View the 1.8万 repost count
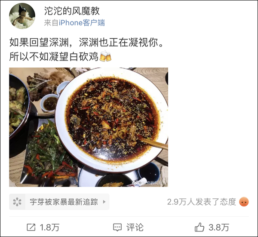258x237 pixels. coord(49,228)
